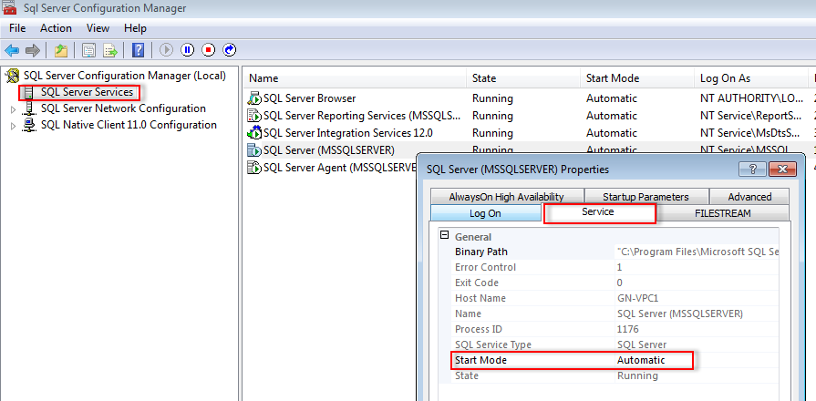The width and height of the screenshot is (816, 401).
Task: Expand the SQL Server Network Configuration node
Action: (14, 109)
